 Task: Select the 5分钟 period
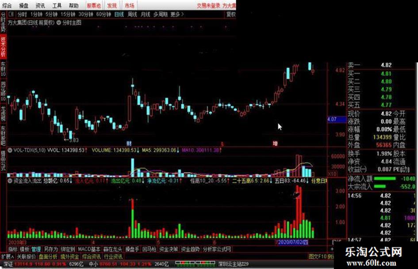click(51, 15)
